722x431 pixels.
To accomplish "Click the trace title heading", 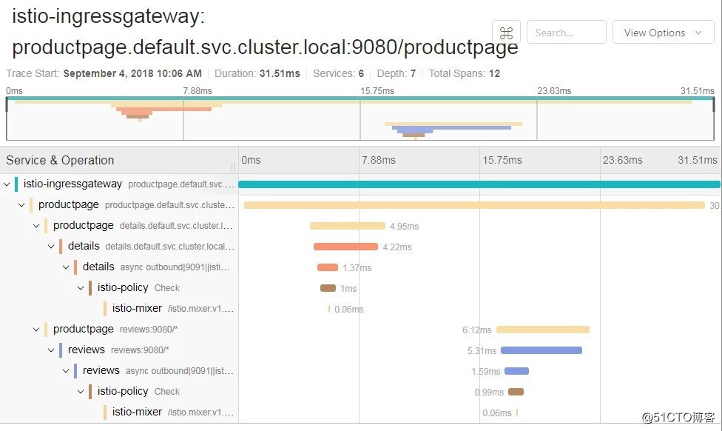I will (265, 31).
